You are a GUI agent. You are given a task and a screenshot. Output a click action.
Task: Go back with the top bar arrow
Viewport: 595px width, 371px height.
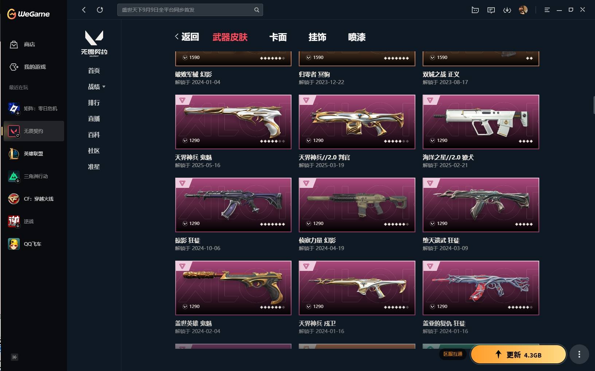84,10
